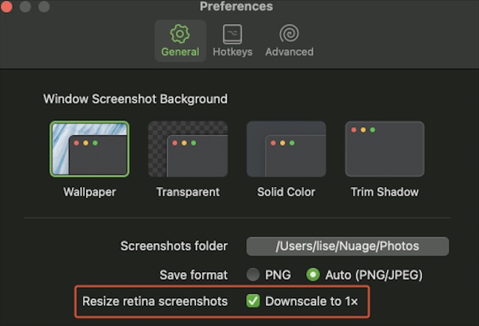Click the Hotkeys keyboard icon

pos(232,34)
